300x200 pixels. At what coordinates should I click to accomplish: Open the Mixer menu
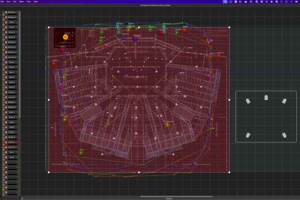tap(22, 1)
